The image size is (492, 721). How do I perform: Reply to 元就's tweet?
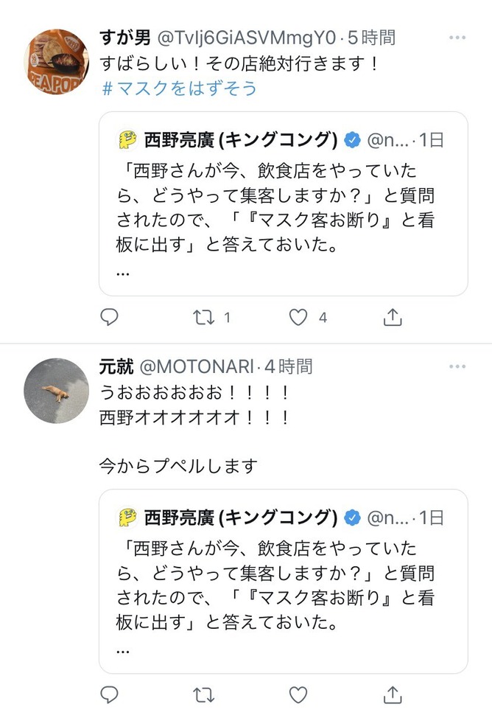click(x=109, y=694)
